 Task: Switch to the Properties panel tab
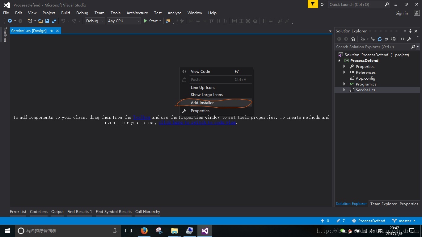(409, 204)
